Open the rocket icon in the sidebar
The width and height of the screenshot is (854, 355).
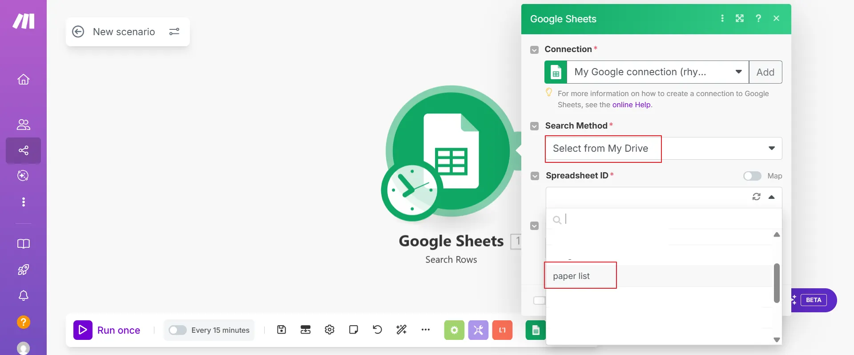tap(24, 270)
